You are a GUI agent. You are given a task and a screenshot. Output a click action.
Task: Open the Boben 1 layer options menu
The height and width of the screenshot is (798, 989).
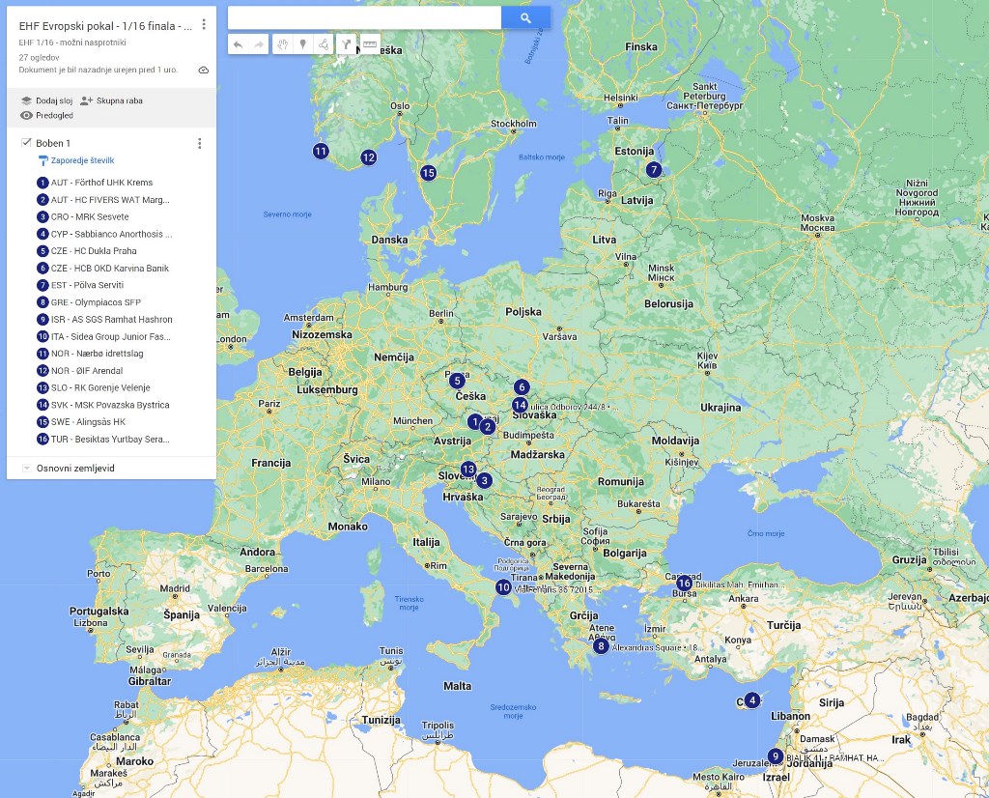[x=199, y=144]
